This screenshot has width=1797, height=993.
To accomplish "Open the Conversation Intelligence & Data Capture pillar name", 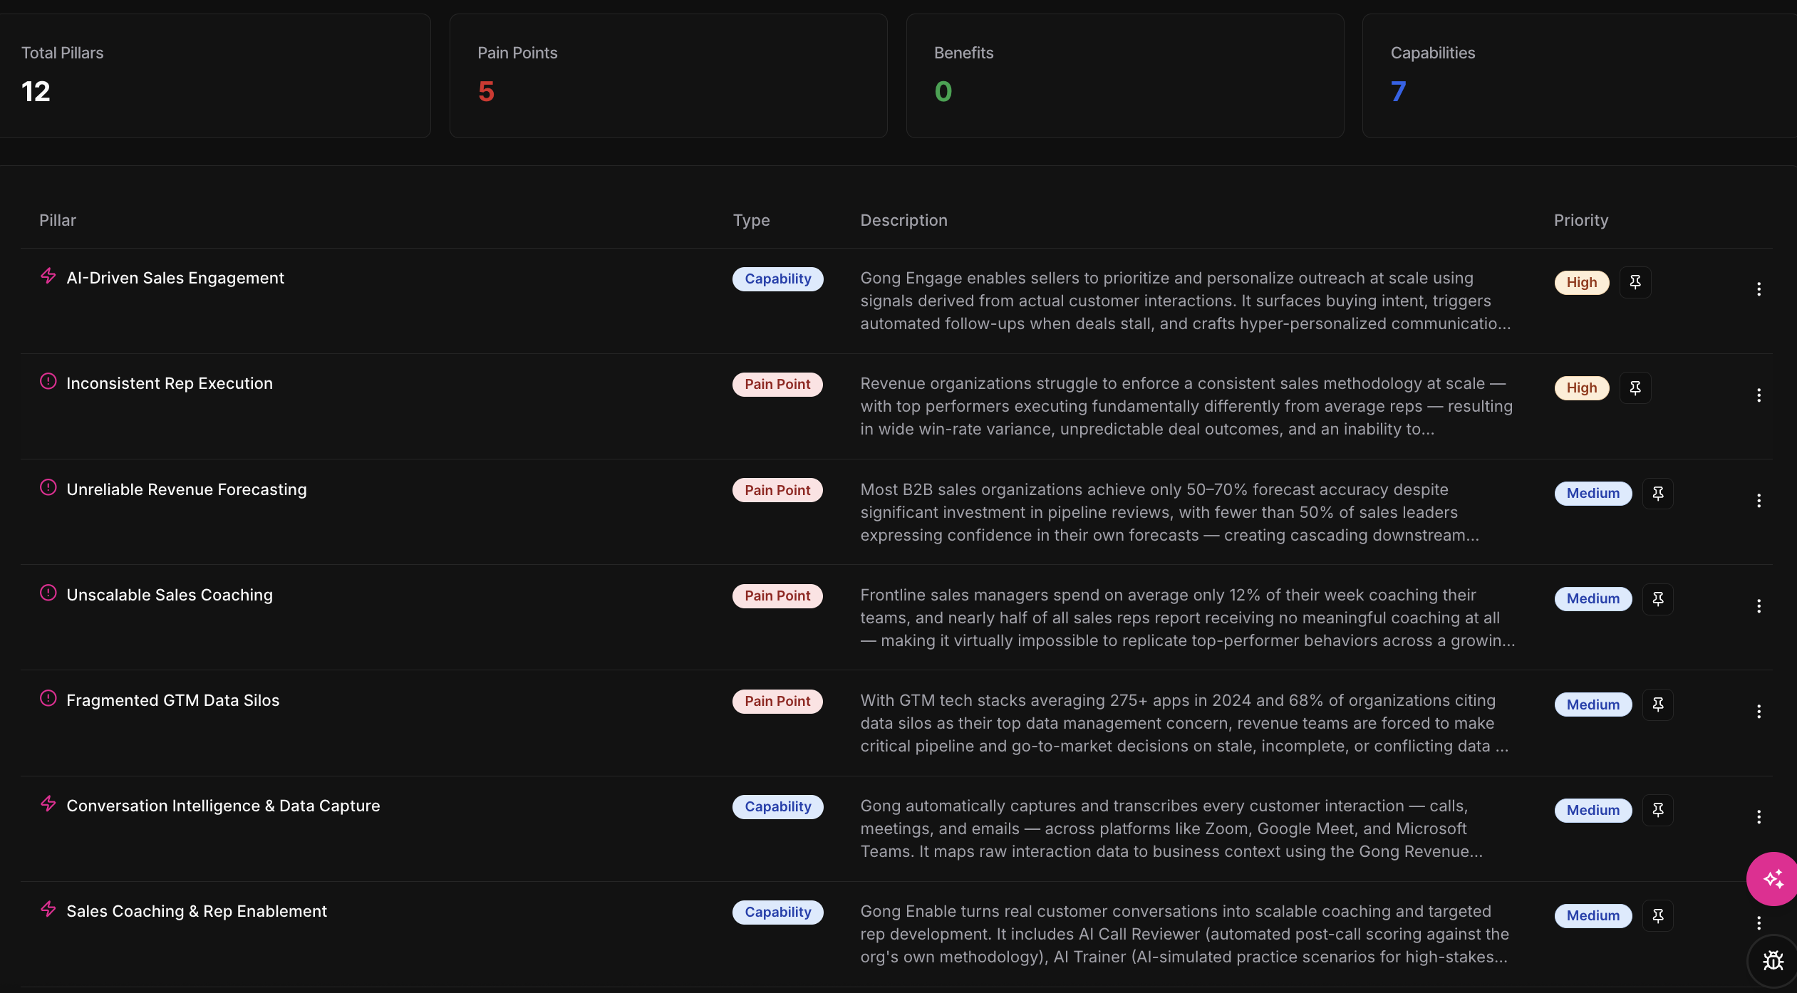I will (223, 806).
